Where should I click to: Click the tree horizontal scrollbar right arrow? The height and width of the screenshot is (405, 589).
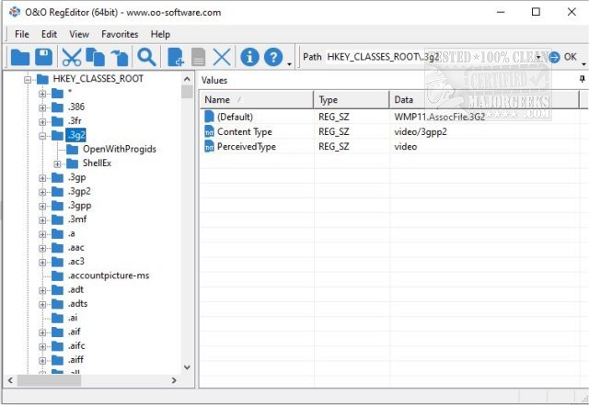click(x=174, y=380)
